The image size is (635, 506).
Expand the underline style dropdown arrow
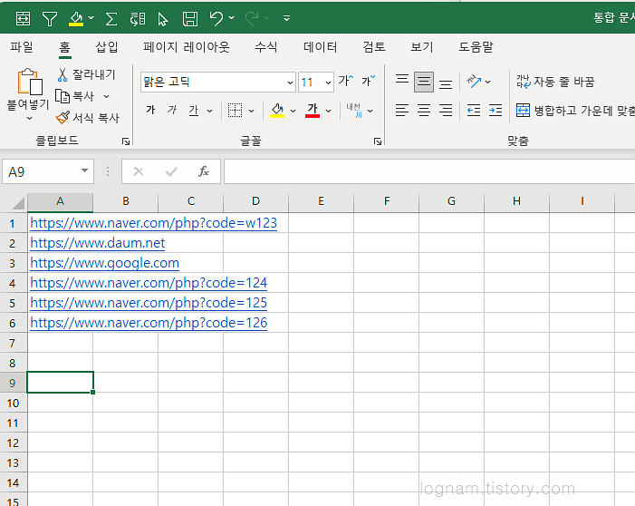click(209, 111)
